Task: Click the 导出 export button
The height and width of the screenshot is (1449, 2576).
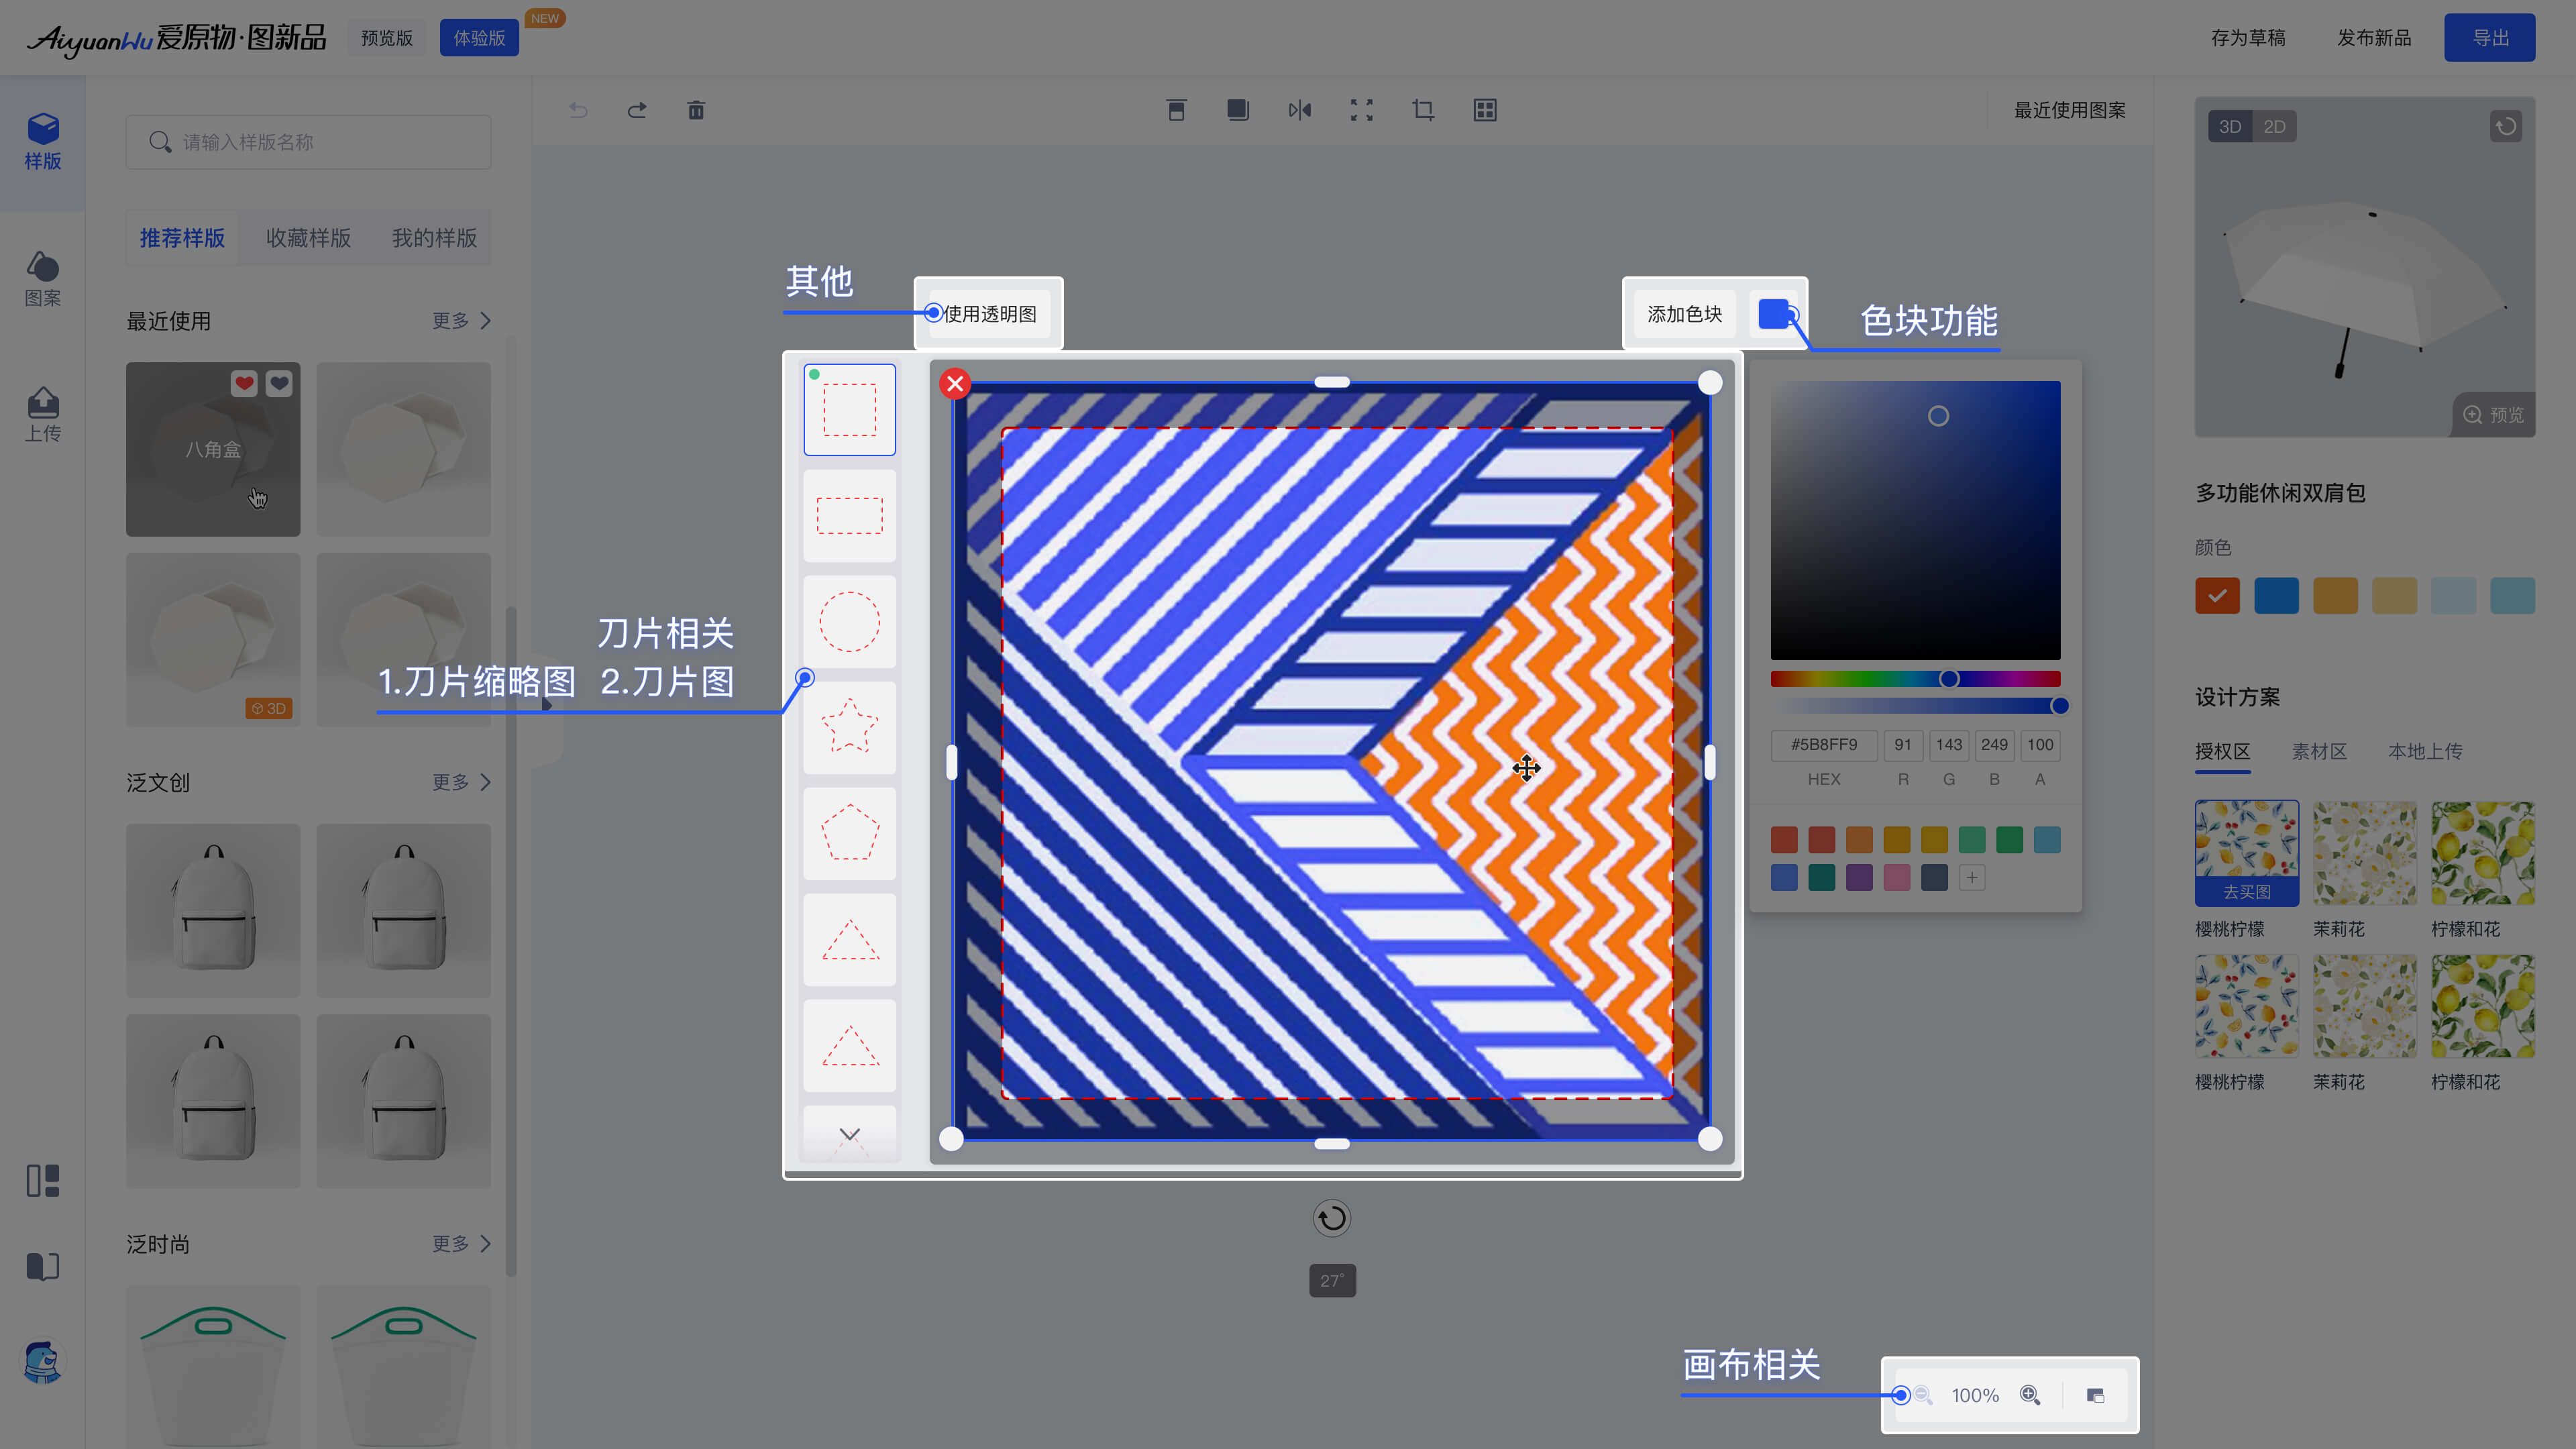Action: tap(2489, 38)
